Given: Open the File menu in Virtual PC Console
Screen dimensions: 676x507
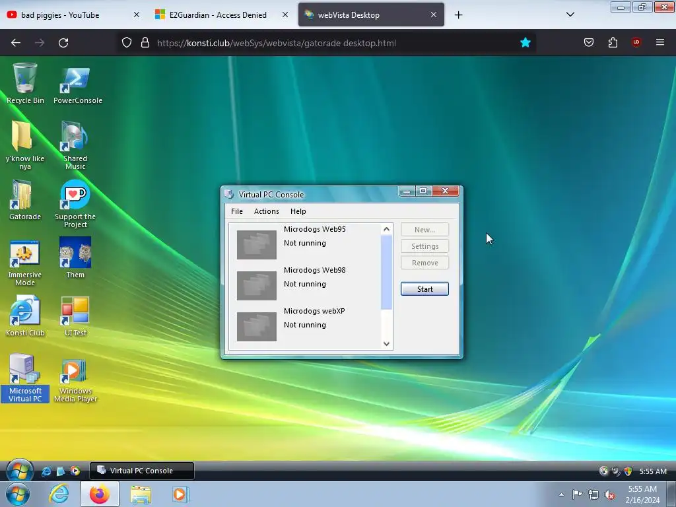Looking at the screenshot, I should 237,211.
